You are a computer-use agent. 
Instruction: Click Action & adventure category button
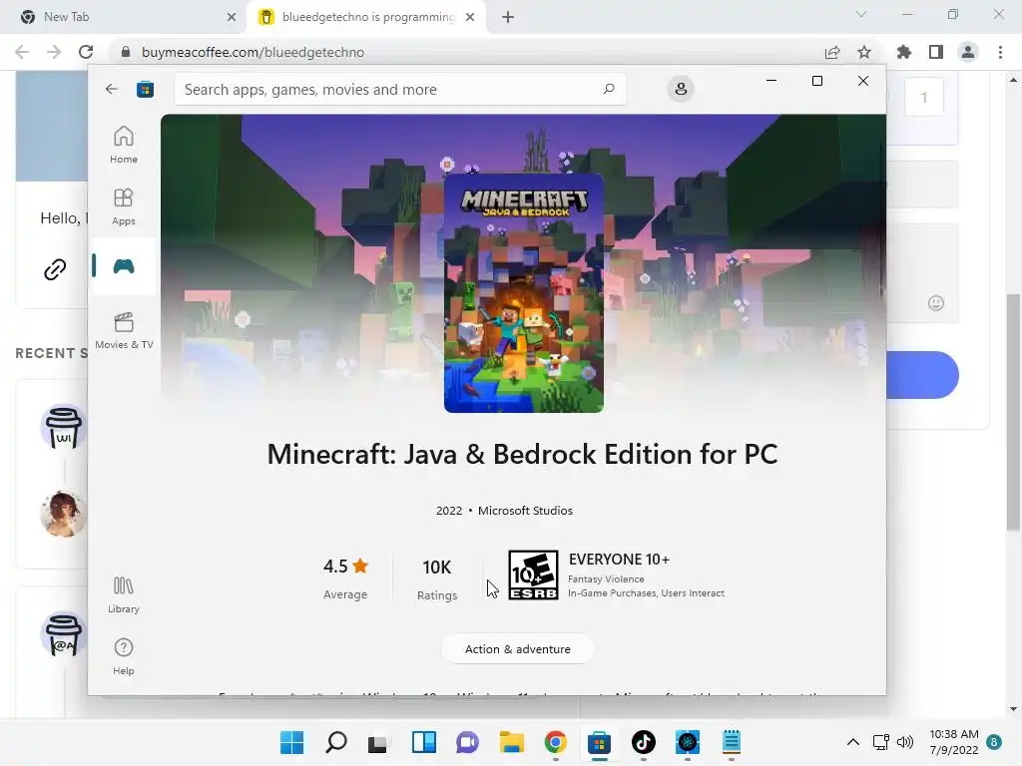click(x=518, y=649)
